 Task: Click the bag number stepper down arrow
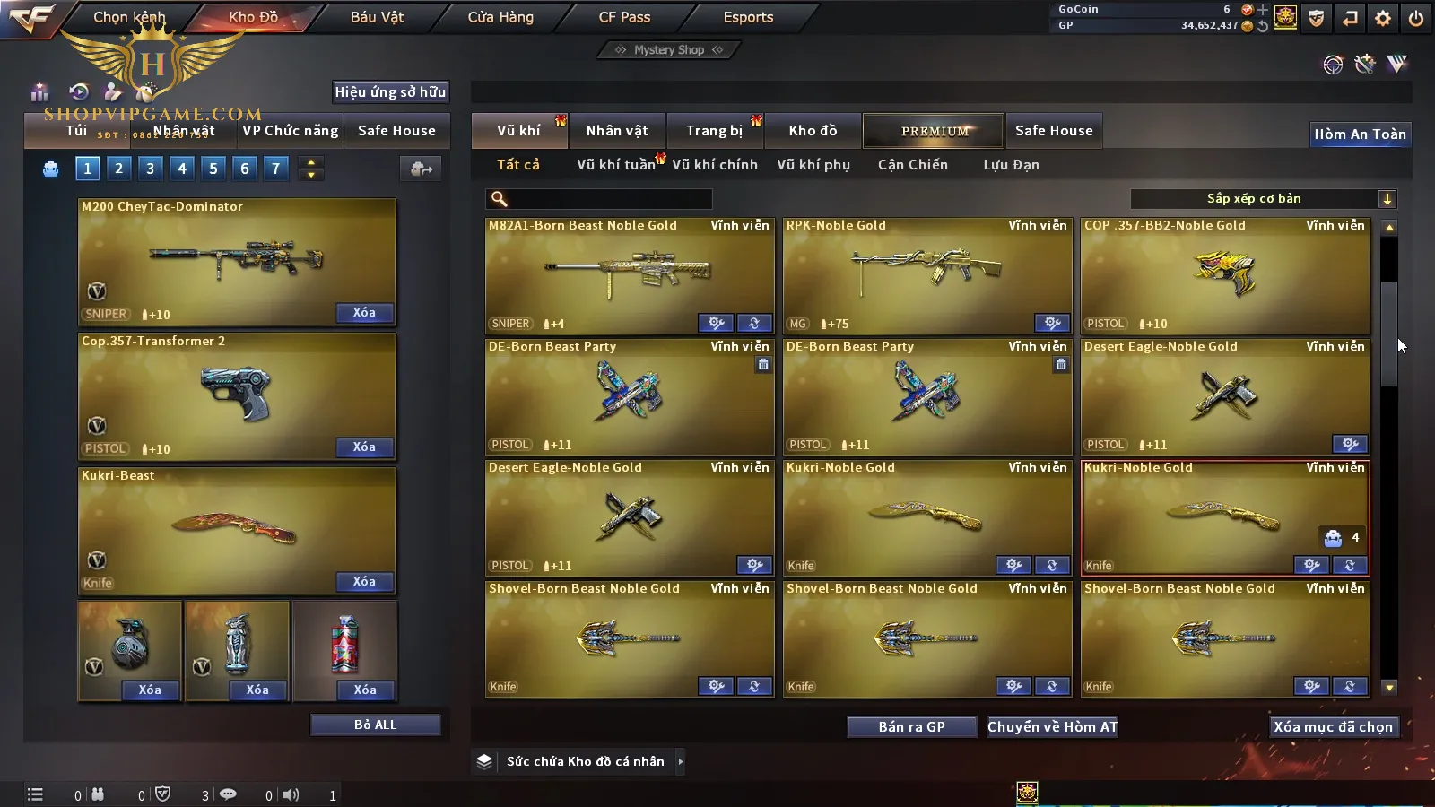tap(311, 175)
